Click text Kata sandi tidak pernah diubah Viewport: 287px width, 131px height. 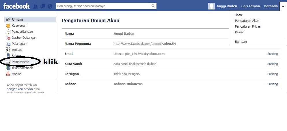pyautogui.click(x=135, y=64)
